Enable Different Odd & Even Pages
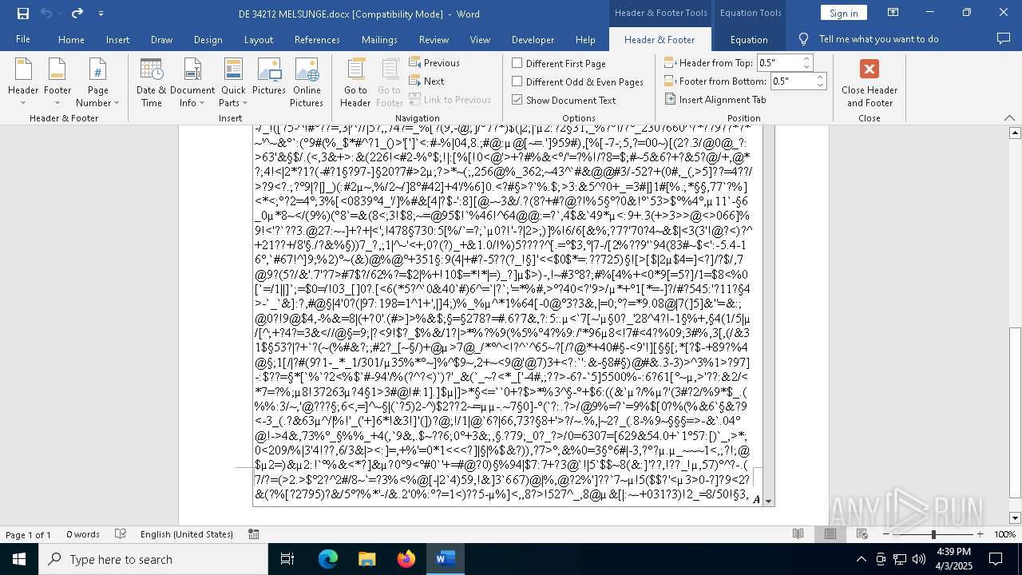The height and width of the screenshot is (575, 1022). click(577, 81)
